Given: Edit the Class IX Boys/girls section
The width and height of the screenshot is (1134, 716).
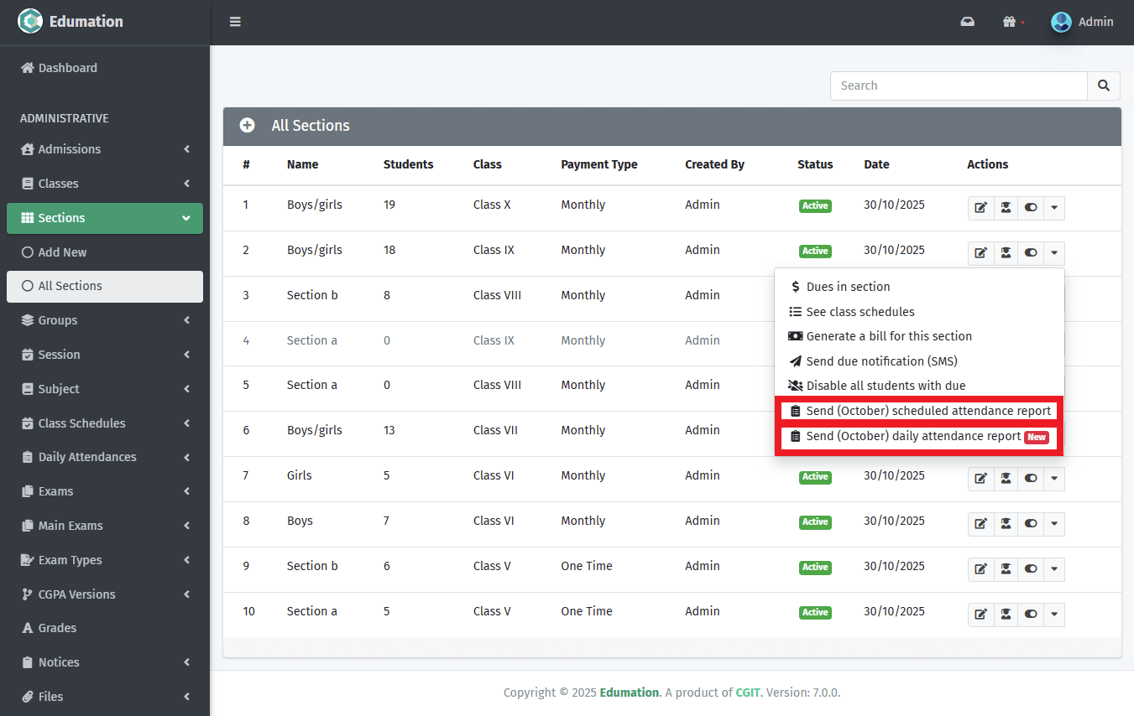Looking at the screenshot, I should click(980, 253).
